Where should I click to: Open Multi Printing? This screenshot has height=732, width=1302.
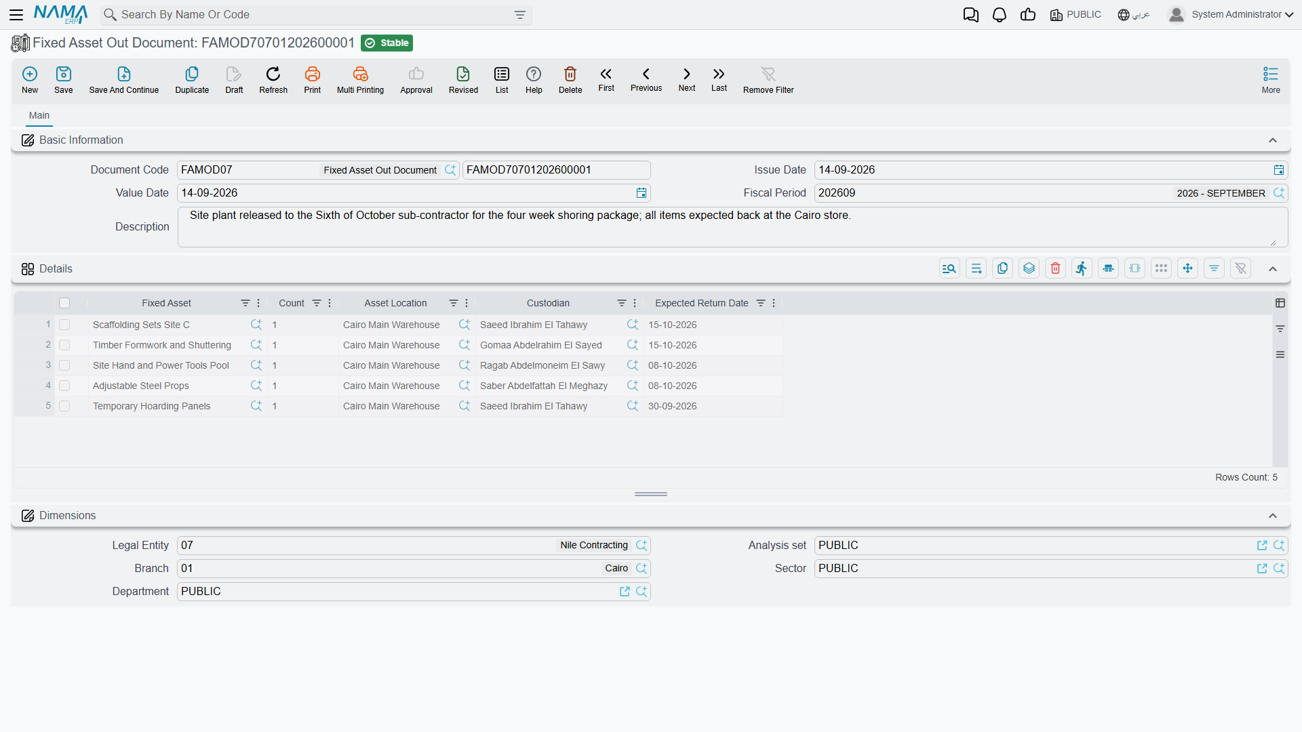click(360, 74)
